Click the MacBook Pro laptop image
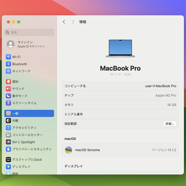186x186 pixels. pos(120,48)
